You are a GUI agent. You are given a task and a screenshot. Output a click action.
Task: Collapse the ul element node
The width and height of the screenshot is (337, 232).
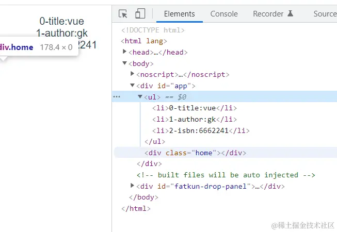(140, 96)
